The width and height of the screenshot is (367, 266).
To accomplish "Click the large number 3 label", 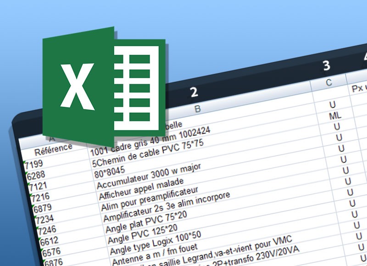I will click(x=326, y=65).
